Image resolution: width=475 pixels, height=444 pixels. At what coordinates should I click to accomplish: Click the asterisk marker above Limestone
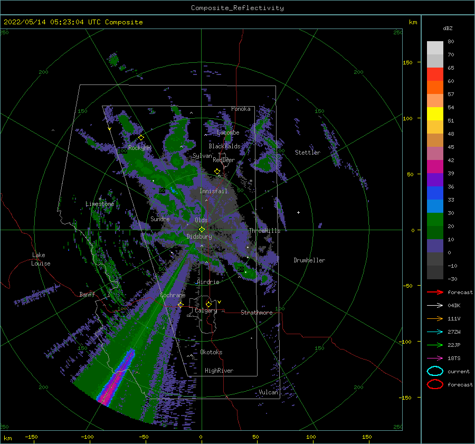point(100,199)
